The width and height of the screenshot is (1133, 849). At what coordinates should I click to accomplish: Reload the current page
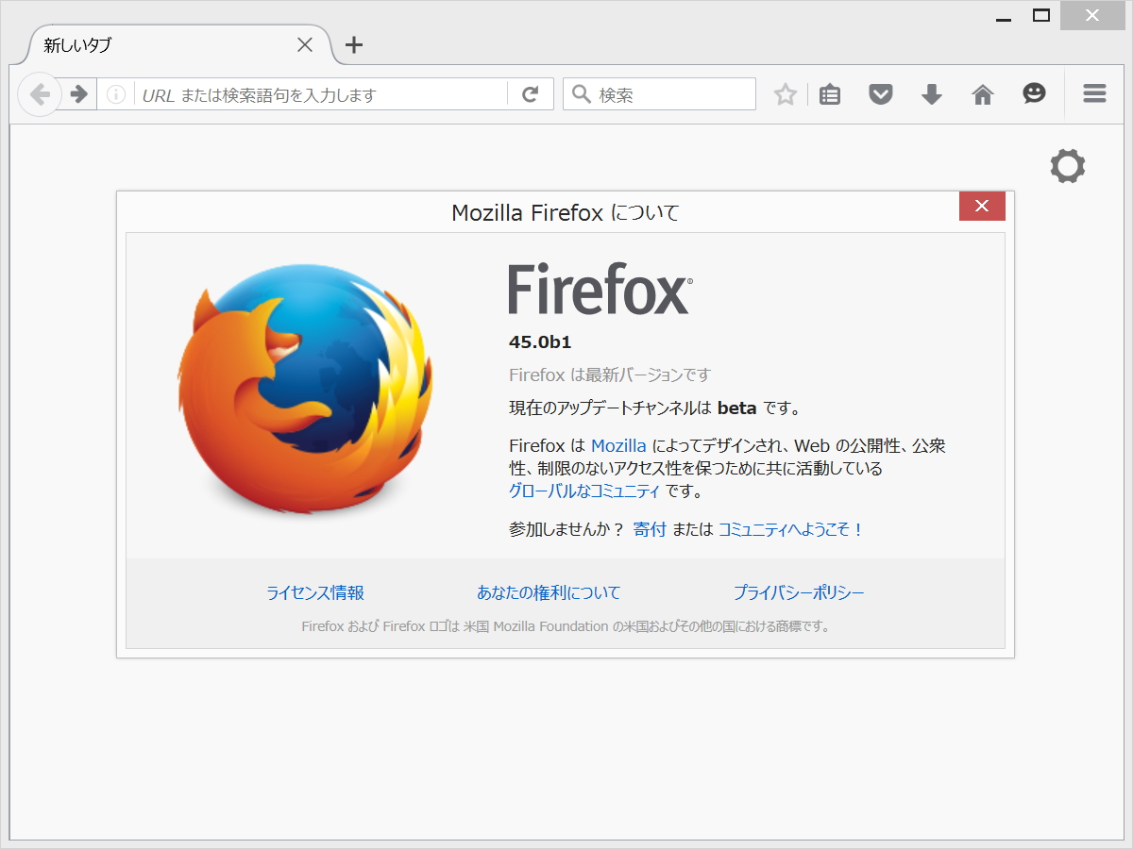[x=530, y=93]
